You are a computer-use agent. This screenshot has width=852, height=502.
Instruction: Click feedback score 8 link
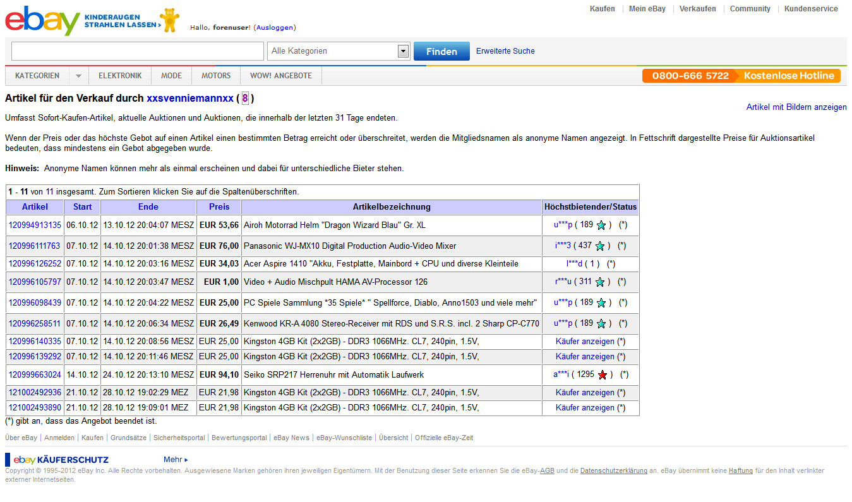click(245, 99)
